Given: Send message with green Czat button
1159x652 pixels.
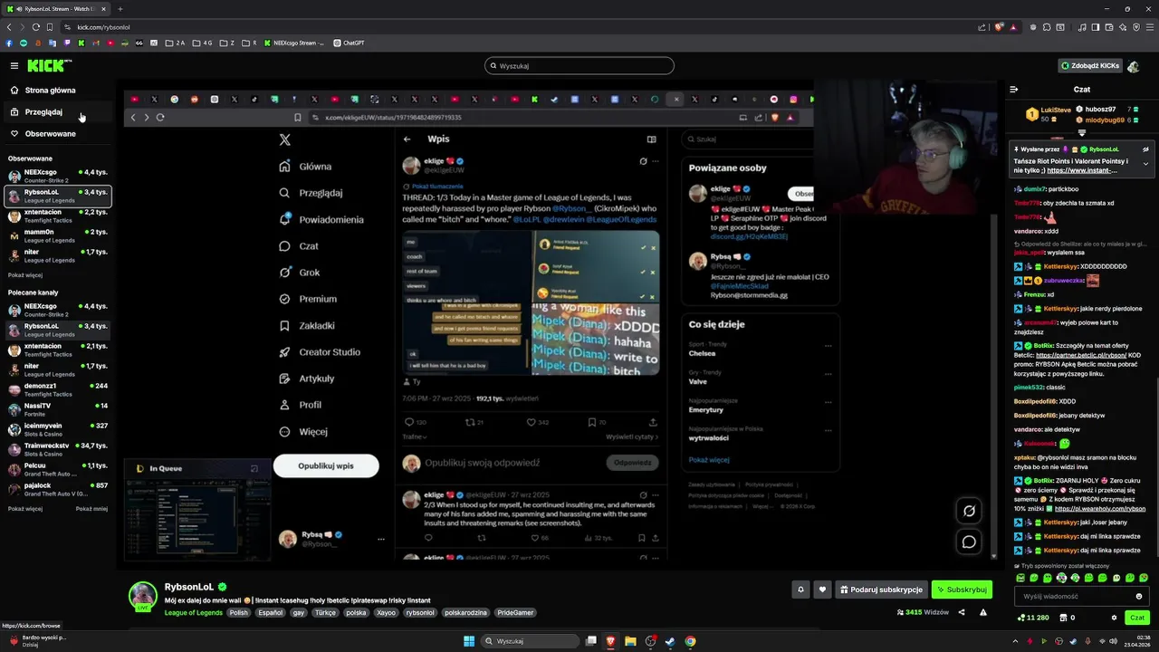Looking at the screenshot, I should [1136, 618].
